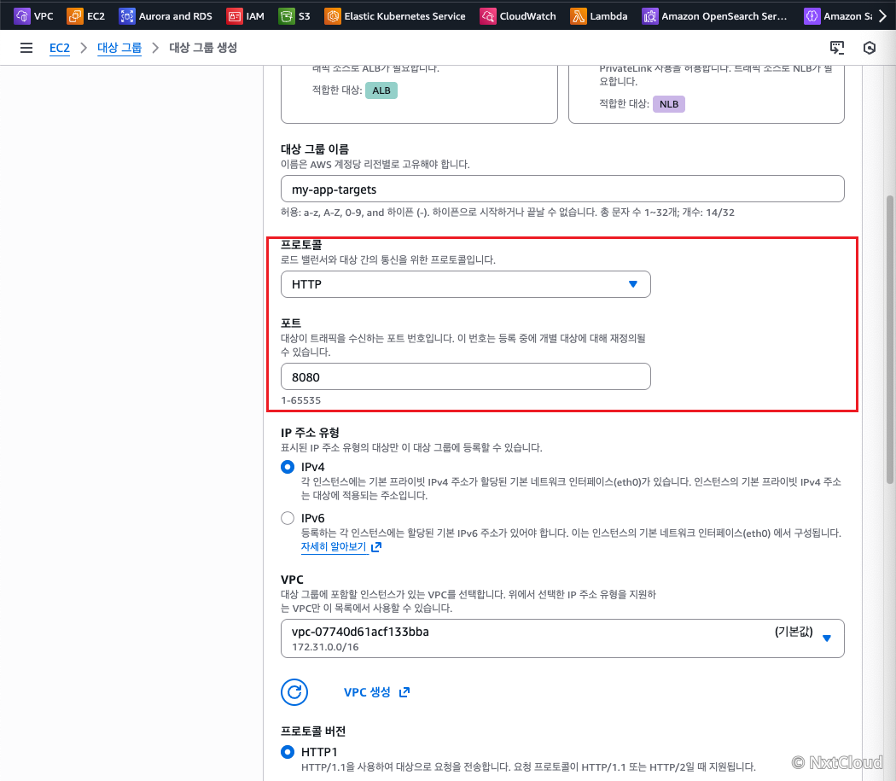Screen dimensions: 896x781
Task: Open the Lambda service icon shortcut
Action: 579,16
